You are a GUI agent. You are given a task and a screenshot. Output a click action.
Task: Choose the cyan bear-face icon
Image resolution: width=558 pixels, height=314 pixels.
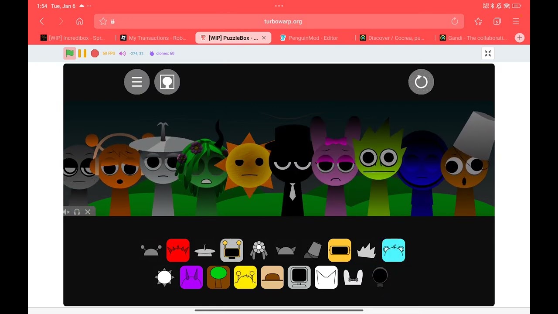pos(393,250)
